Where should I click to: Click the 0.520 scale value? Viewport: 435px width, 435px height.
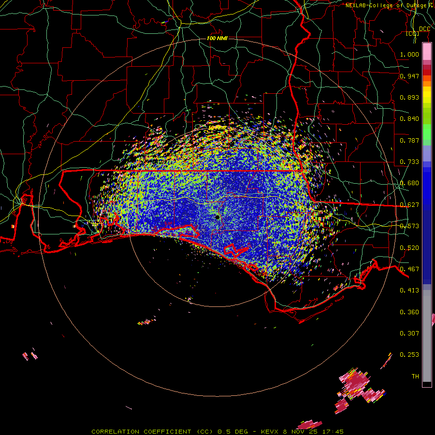point(409,248)
